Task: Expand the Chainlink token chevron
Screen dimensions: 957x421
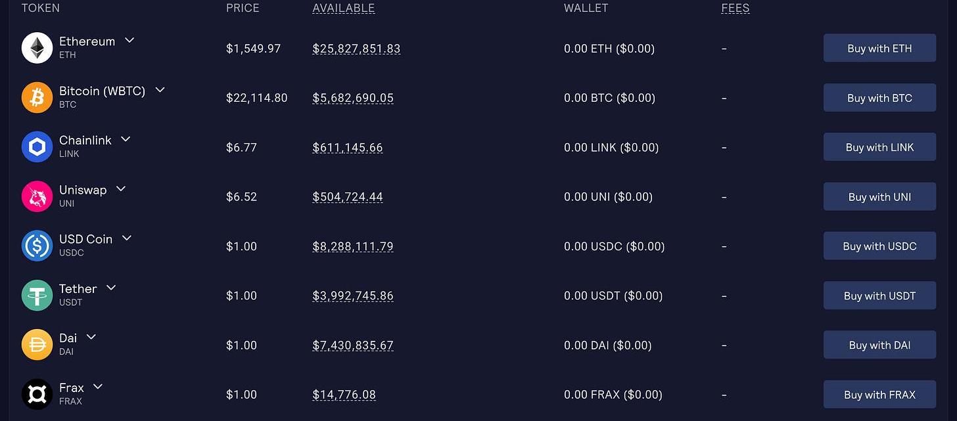Action: point(126,139)
